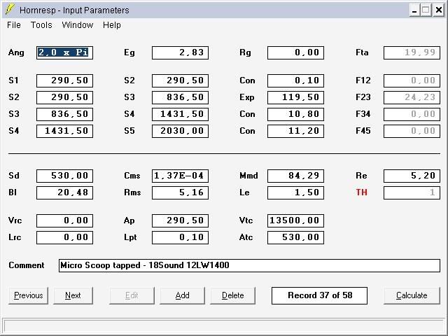Click the Atc field showing 530,00
448x336 pixels.
pyautogui.click(x=295, y=237)
